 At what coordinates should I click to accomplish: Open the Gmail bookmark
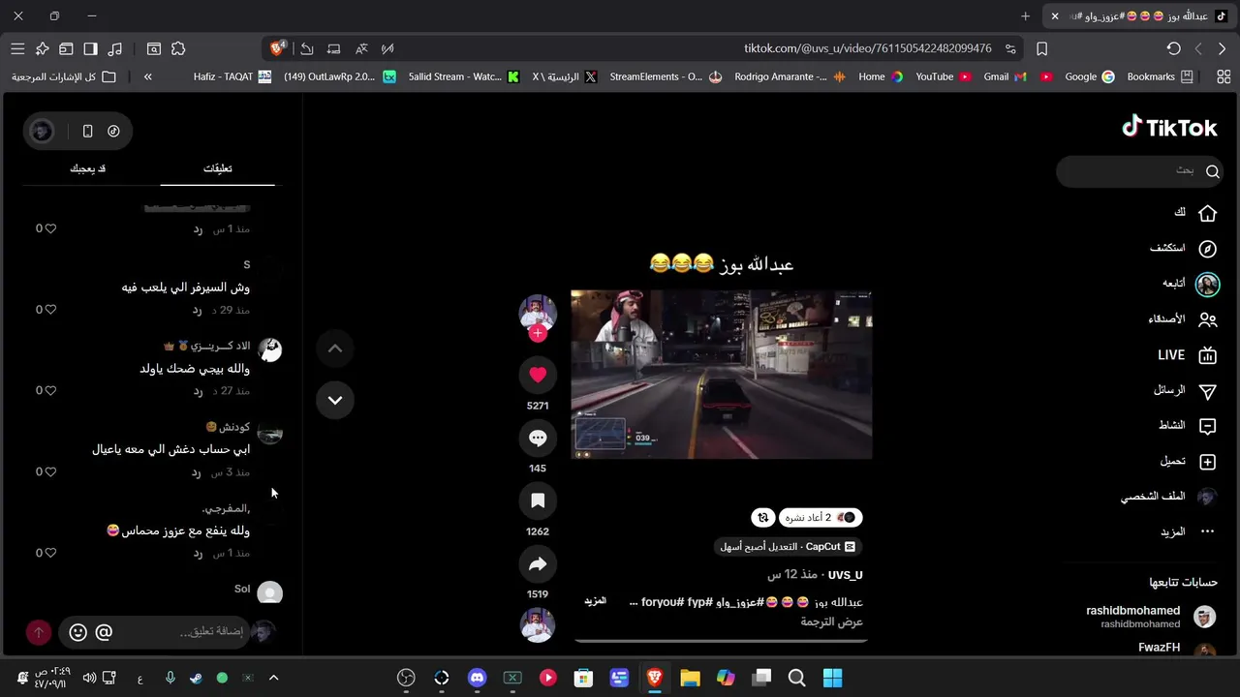point(1005,76)
